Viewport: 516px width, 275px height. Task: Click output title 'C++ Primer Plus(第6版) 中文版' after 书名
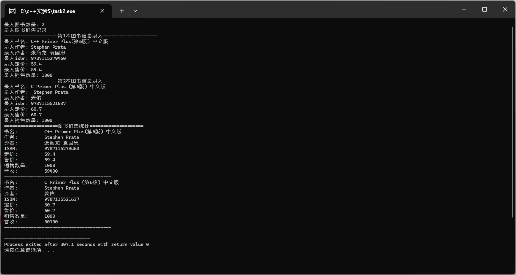[x=83, y=132]
